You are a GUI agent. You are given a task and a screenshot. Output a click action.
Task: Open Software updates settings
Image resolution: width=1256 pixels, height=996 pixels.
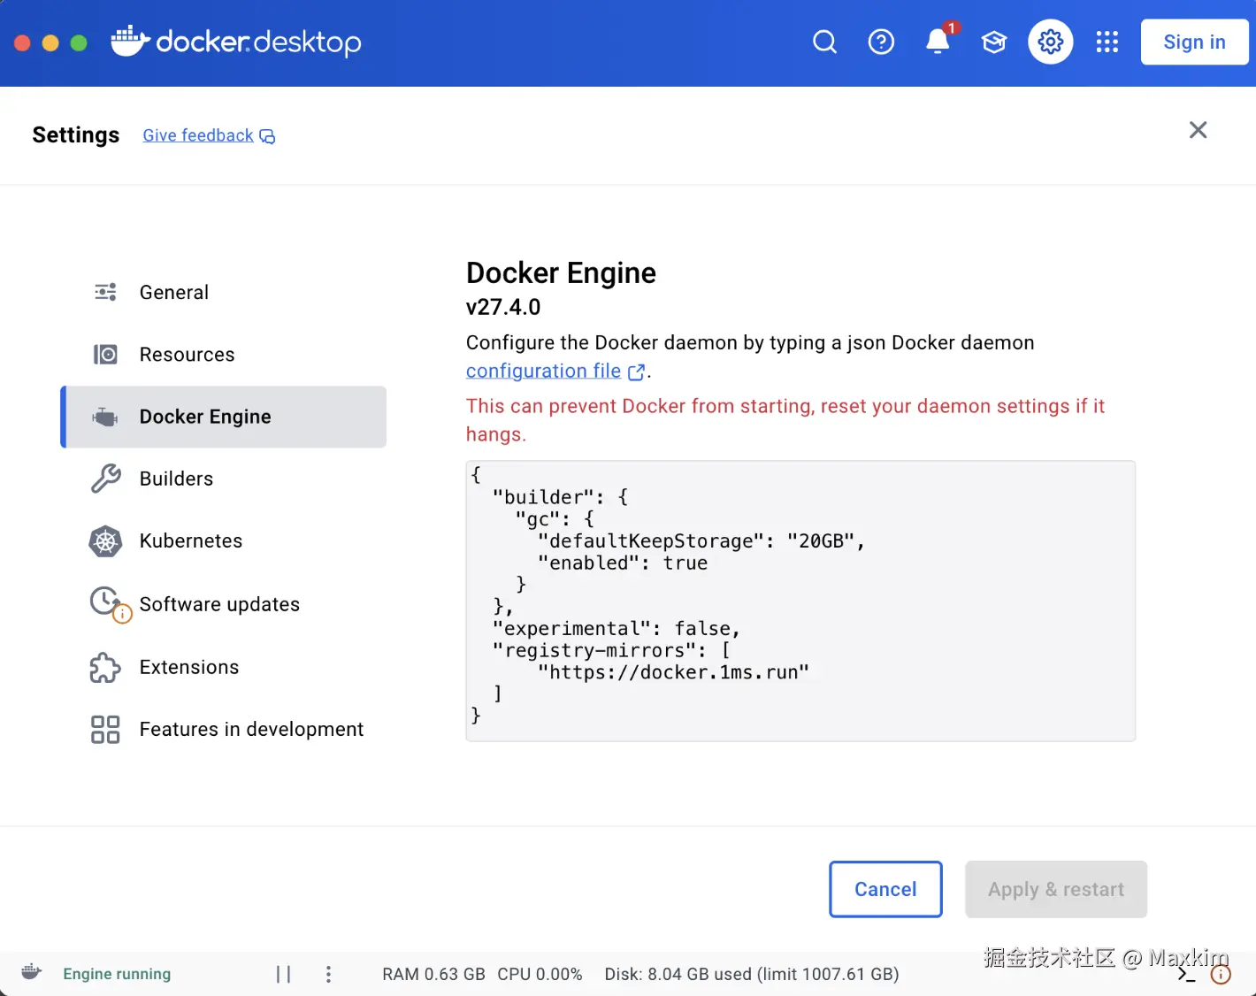223,604
